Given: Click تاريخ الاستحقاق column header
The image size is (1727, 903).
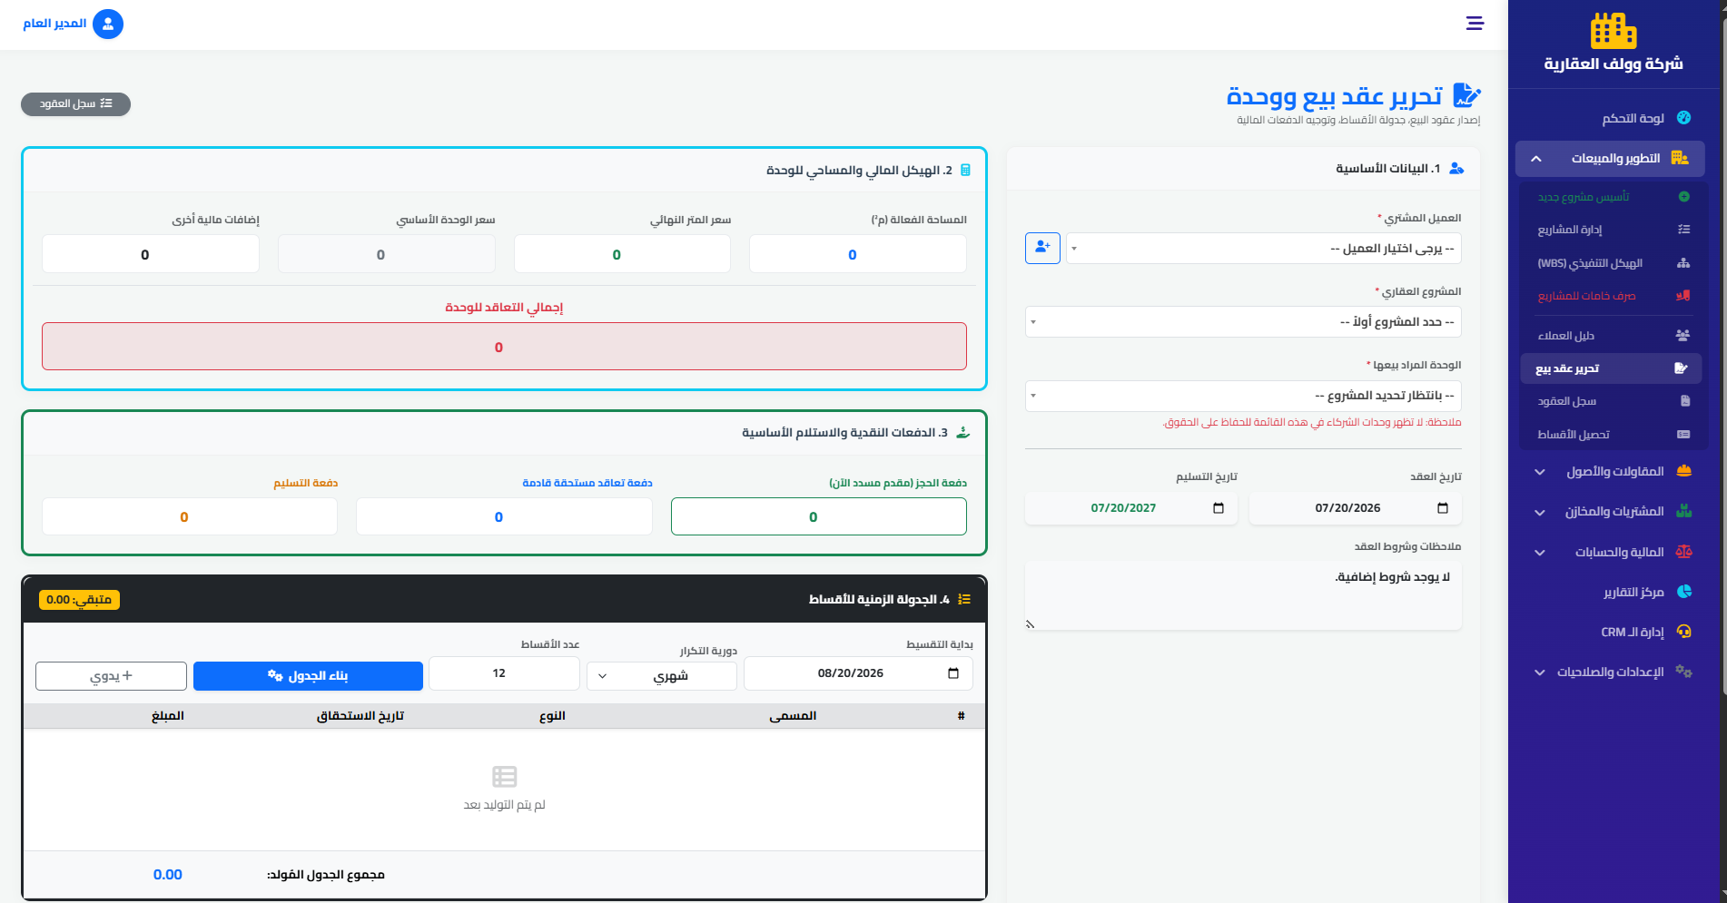Looking at the screenshot, I should tap(360, 716).
